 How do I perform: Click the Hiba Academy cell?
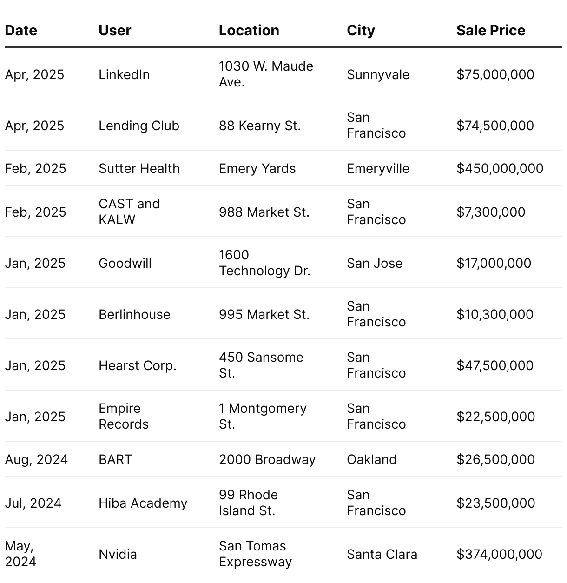[143, 503]
